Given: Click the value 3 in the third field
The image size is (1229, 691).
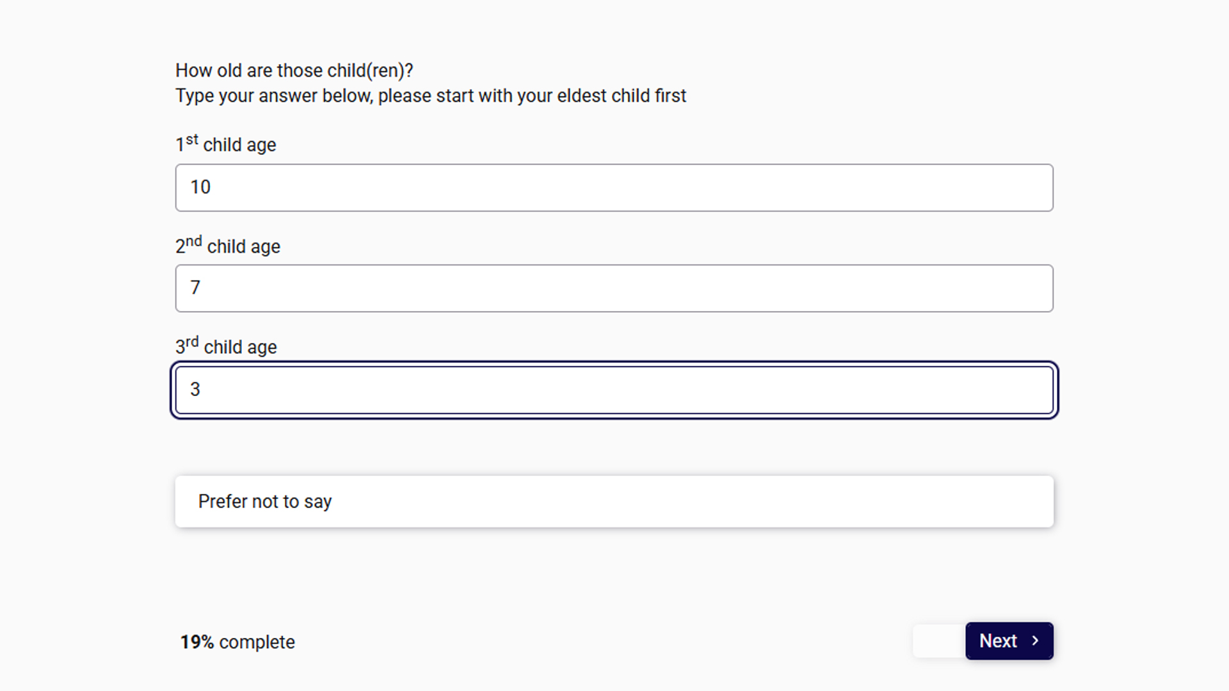Looking at the screenshot, I should click(195, 389).
